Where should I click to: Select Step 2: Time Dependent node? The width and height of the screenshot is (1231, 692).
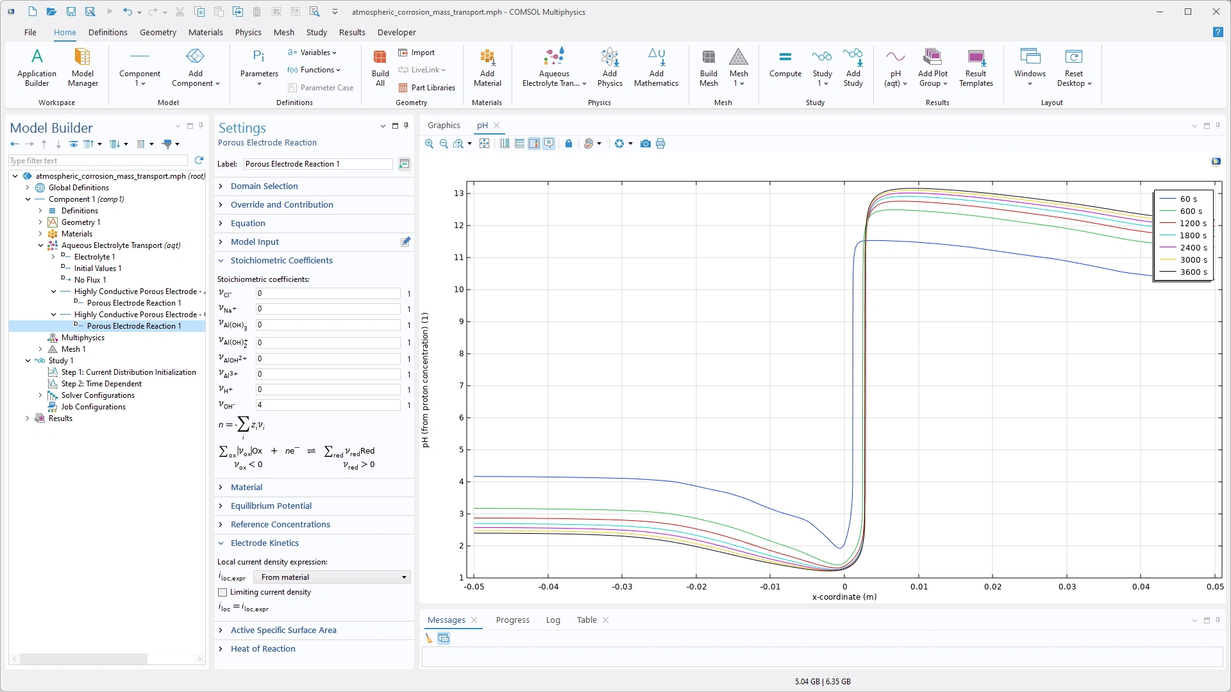101,384
